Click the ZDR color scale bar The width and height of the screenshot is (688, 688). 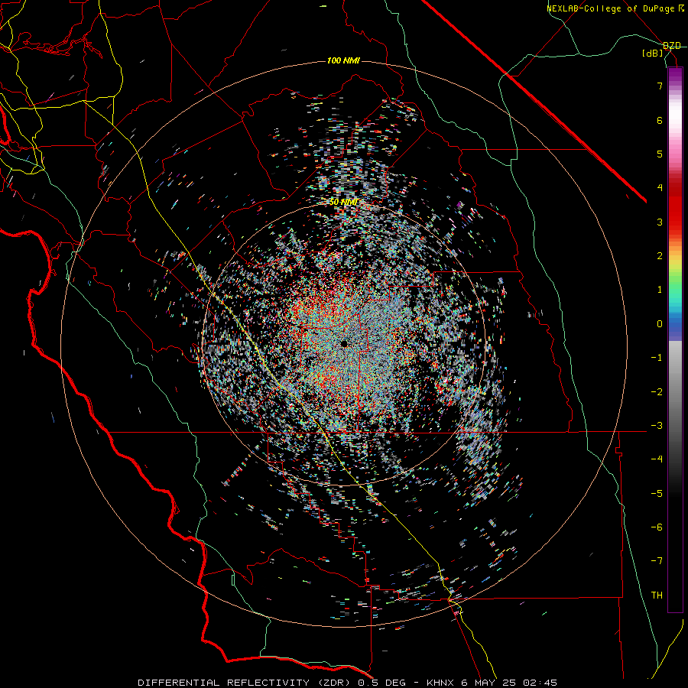pos(675,339)
